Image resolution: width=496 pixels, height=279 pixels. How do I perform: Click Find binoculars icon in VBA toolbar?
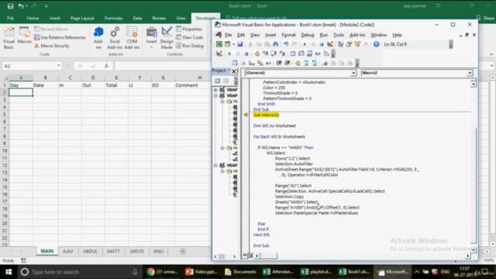[276, 44]
